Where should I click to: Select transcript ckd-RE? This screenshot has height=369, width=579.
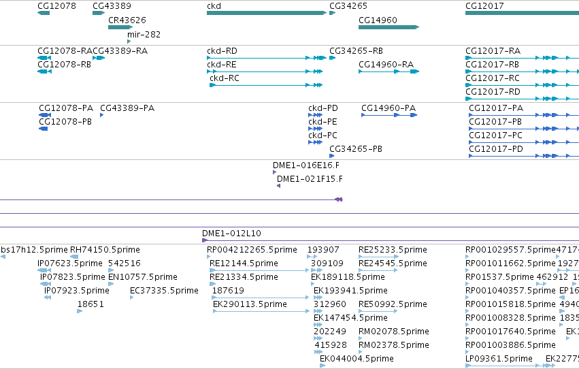222,65
